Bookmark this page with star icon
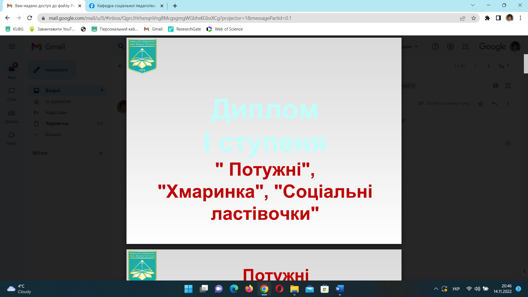 [x=474, y=18]
